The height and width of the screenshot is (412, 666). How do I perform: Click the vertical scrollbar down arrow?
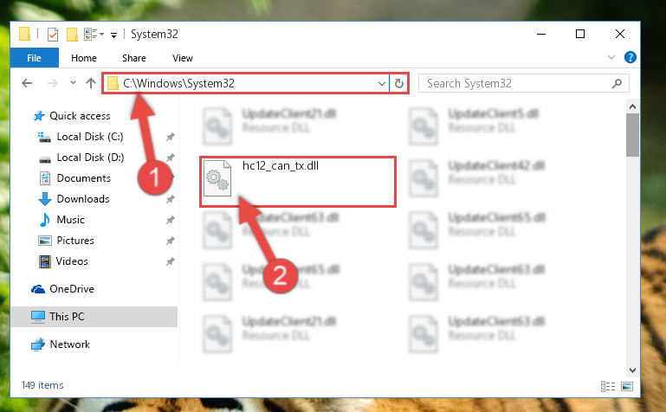pos(632,370)
